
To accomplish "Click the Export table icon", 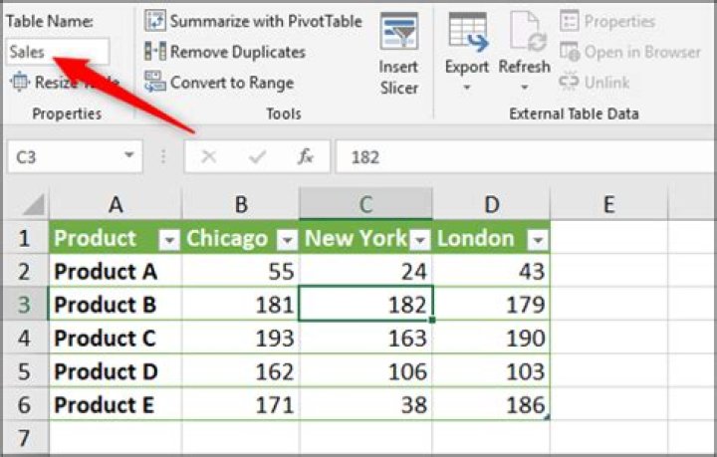I will [x=467, y=31].
